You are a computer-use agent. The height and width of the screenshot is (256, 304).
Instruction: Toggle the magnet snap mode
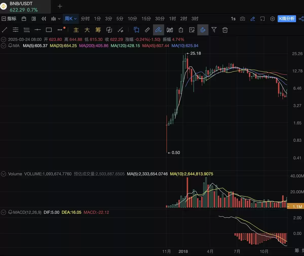[203, 30]
